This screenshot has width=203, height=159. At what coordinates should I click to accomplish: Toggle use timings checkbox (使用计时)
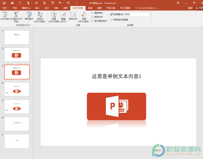92,17
